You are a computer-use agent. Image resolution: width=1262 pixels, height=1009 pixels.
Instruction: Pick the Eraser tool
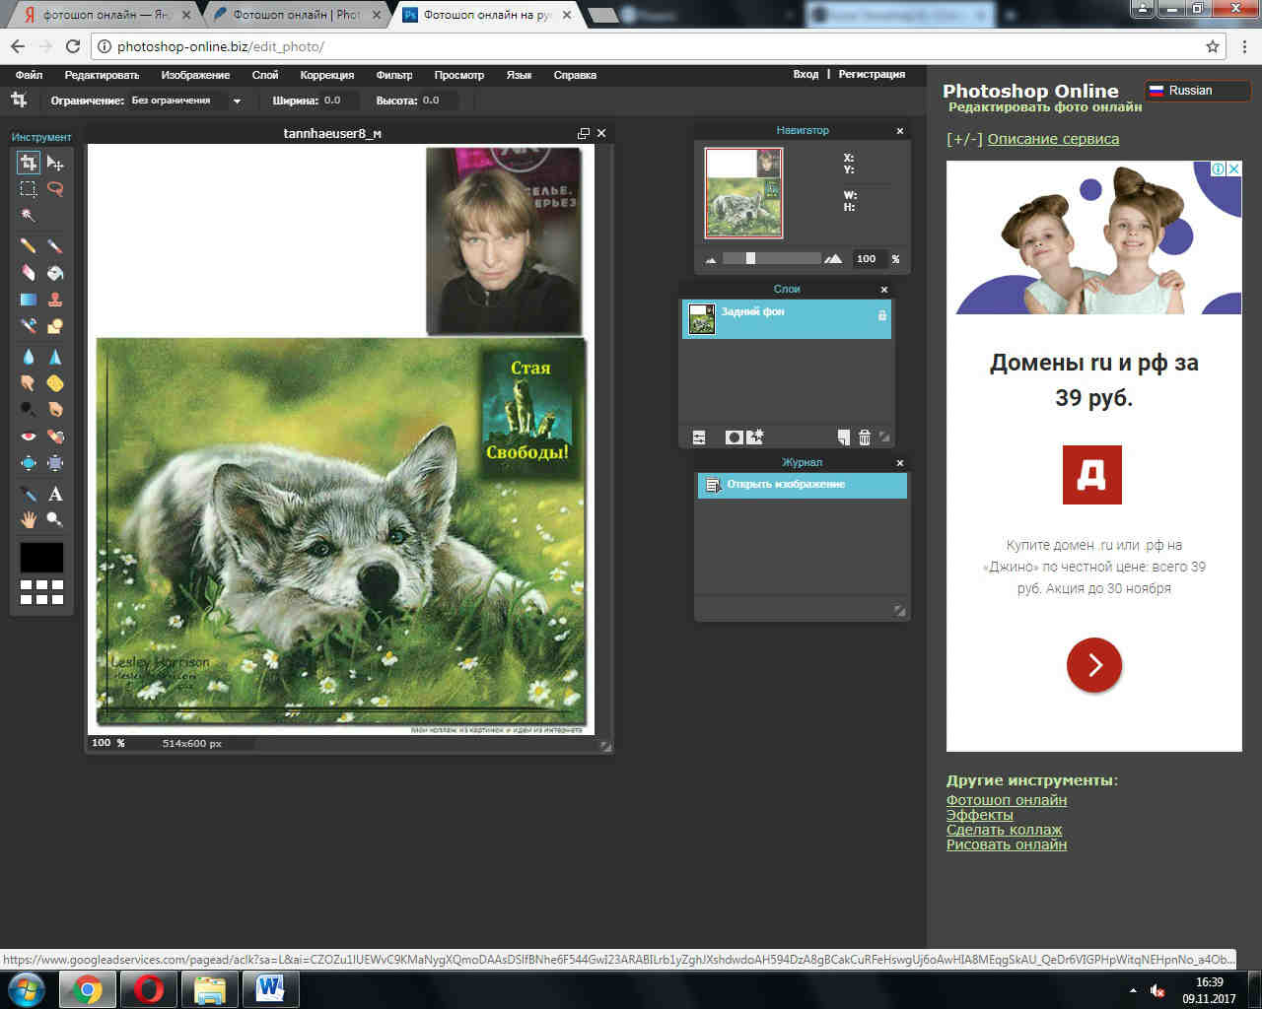pyautogui.click(x=29, y=273)
